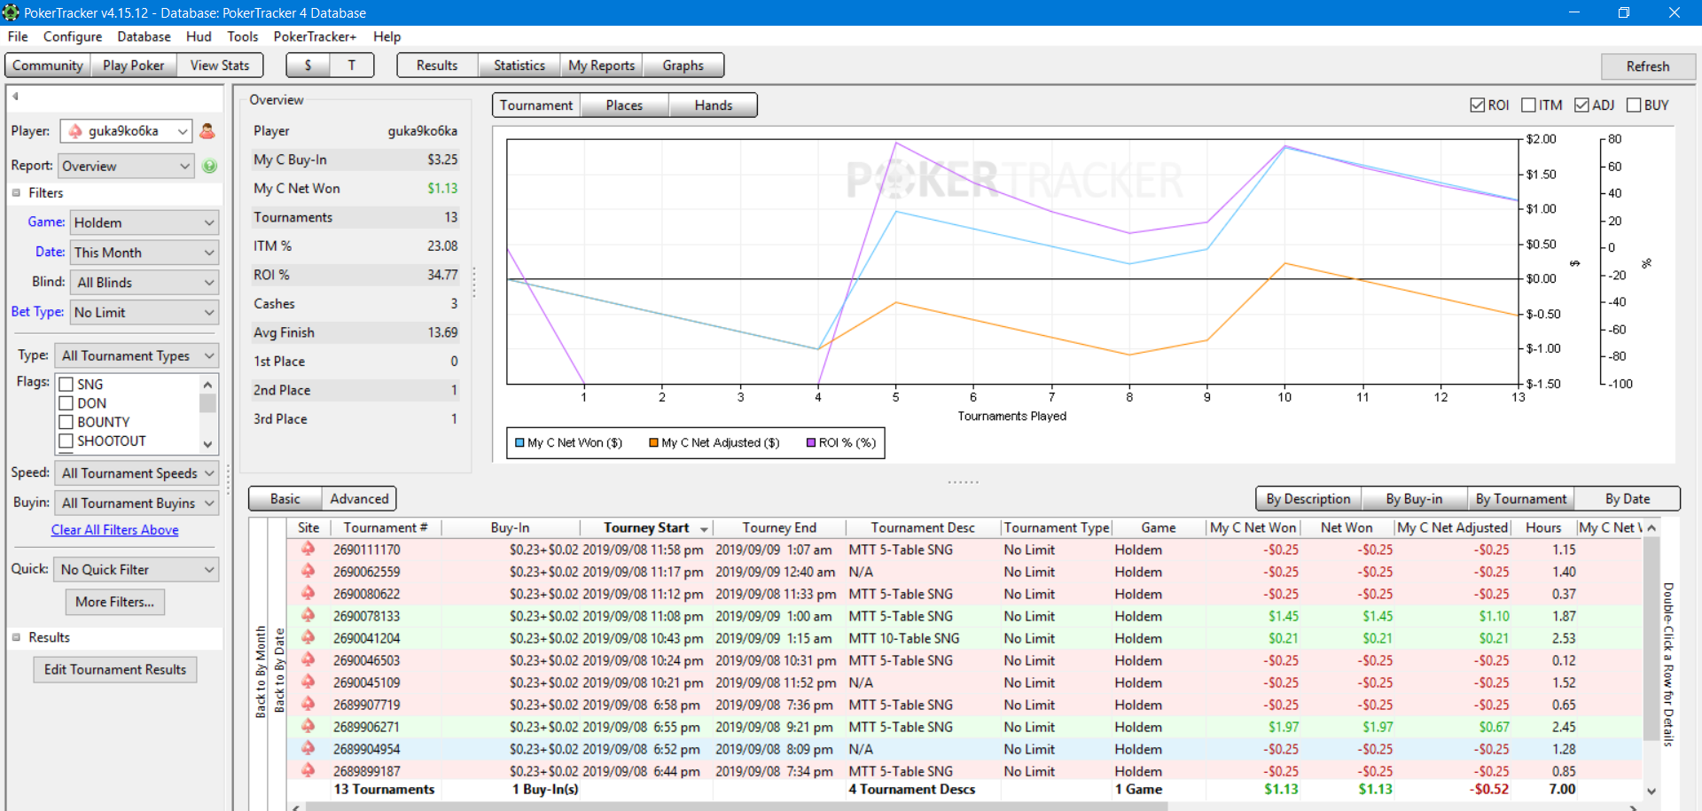The image size is (1702, 811).
Task: Click the By Buy-in grouping button
Action: (x=1414, y=499)
